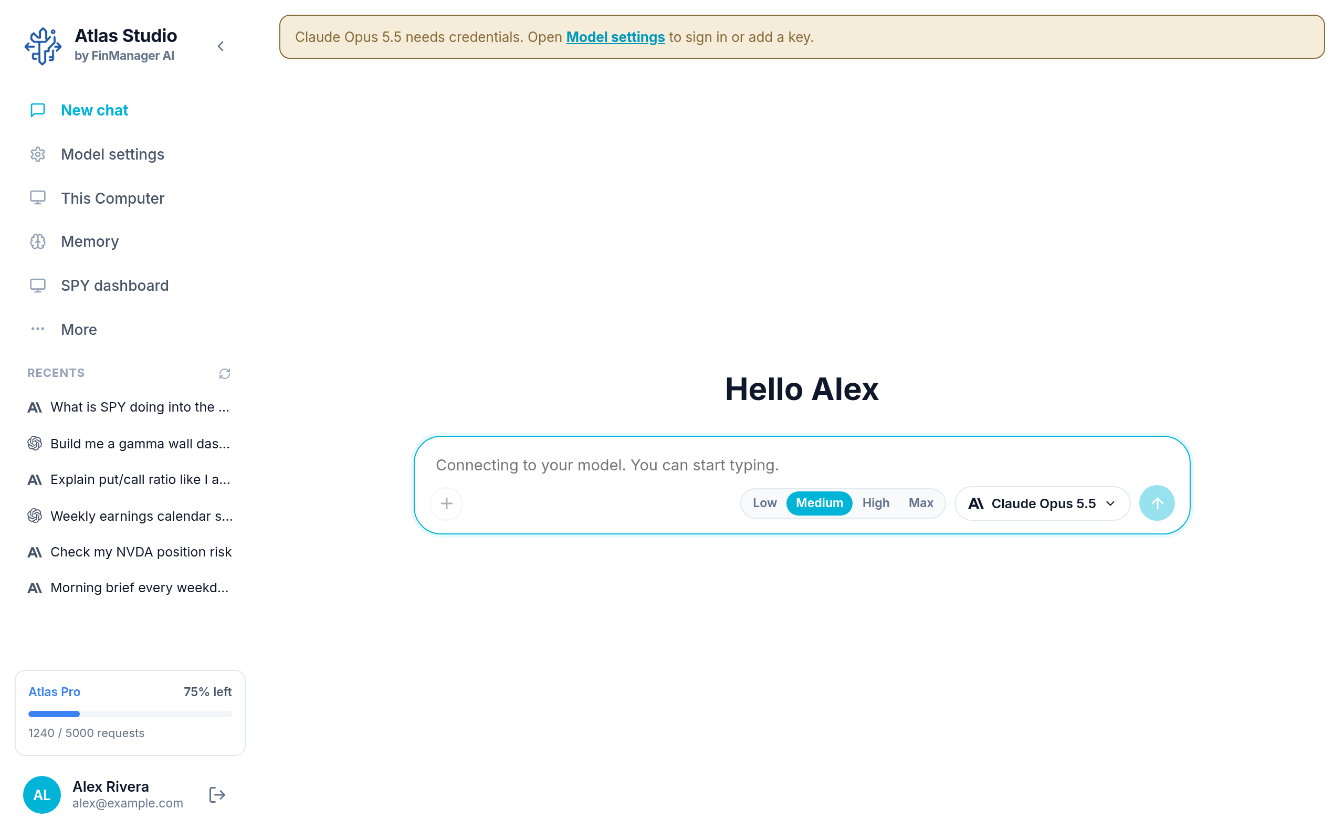Click the '1240 / 5000 requests' usage text

[x=86, y=733]
